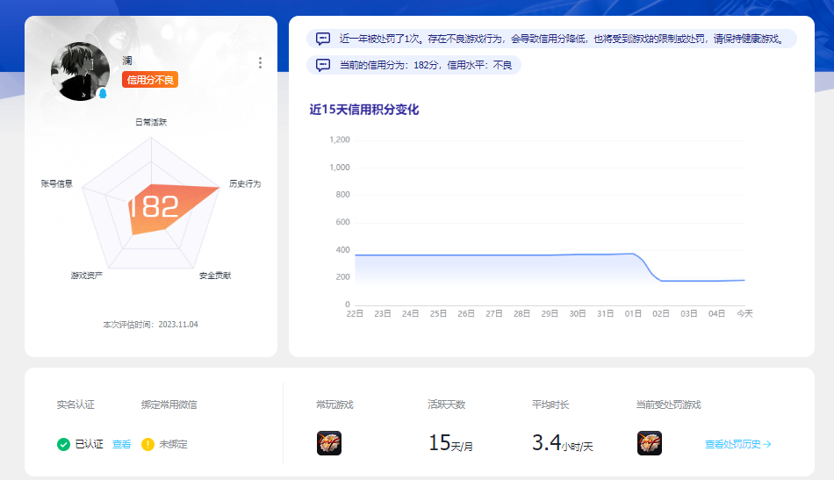The image size is (834, 480).
Task: Click the chat icon beside the current score message
Action: pos(323,65)
